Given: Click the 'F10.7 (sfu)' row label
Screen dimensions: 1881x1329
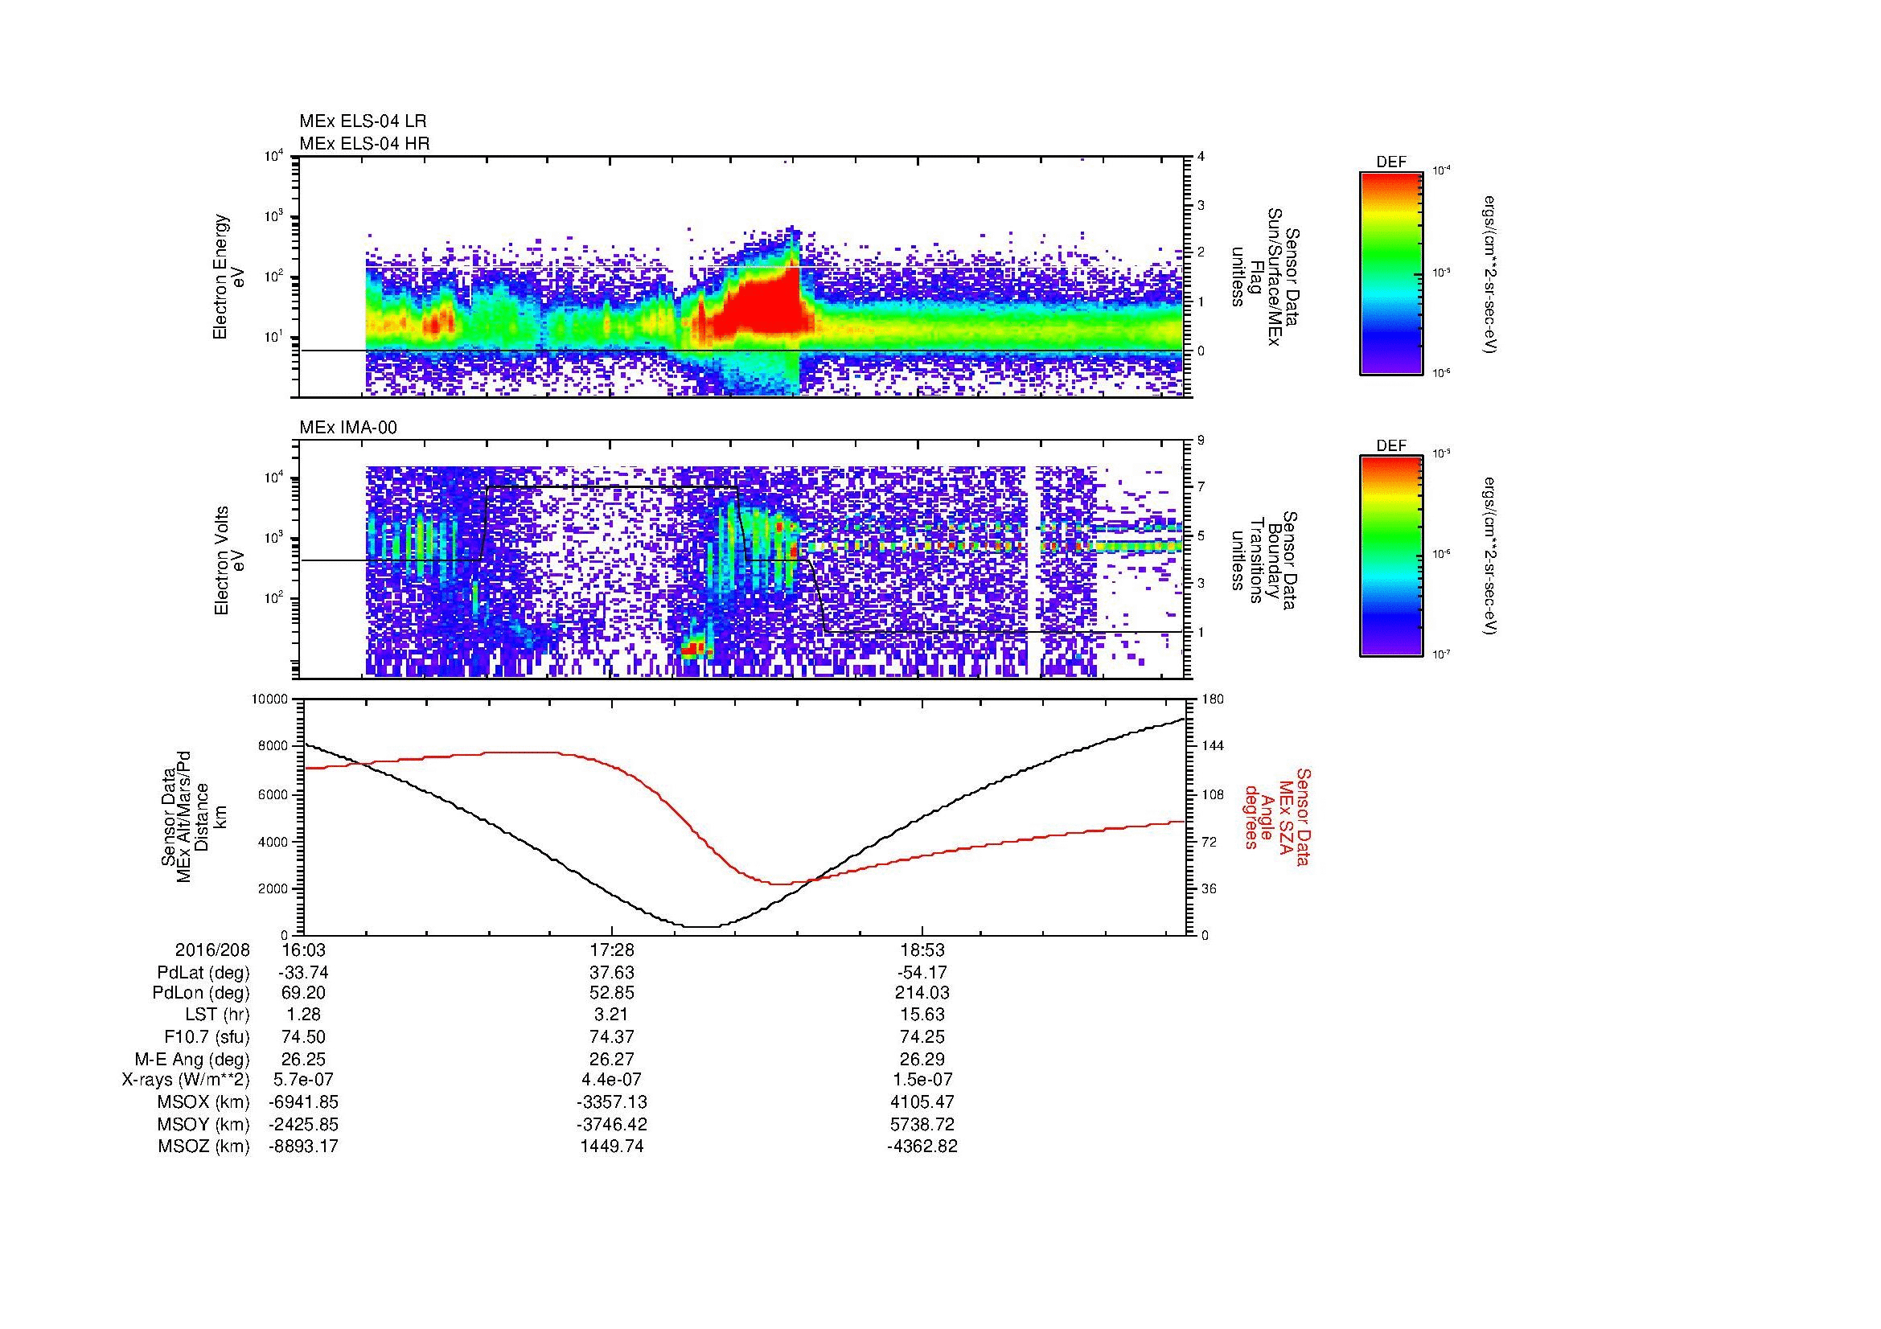Looking at the screenshot, I should [207, 1036].
